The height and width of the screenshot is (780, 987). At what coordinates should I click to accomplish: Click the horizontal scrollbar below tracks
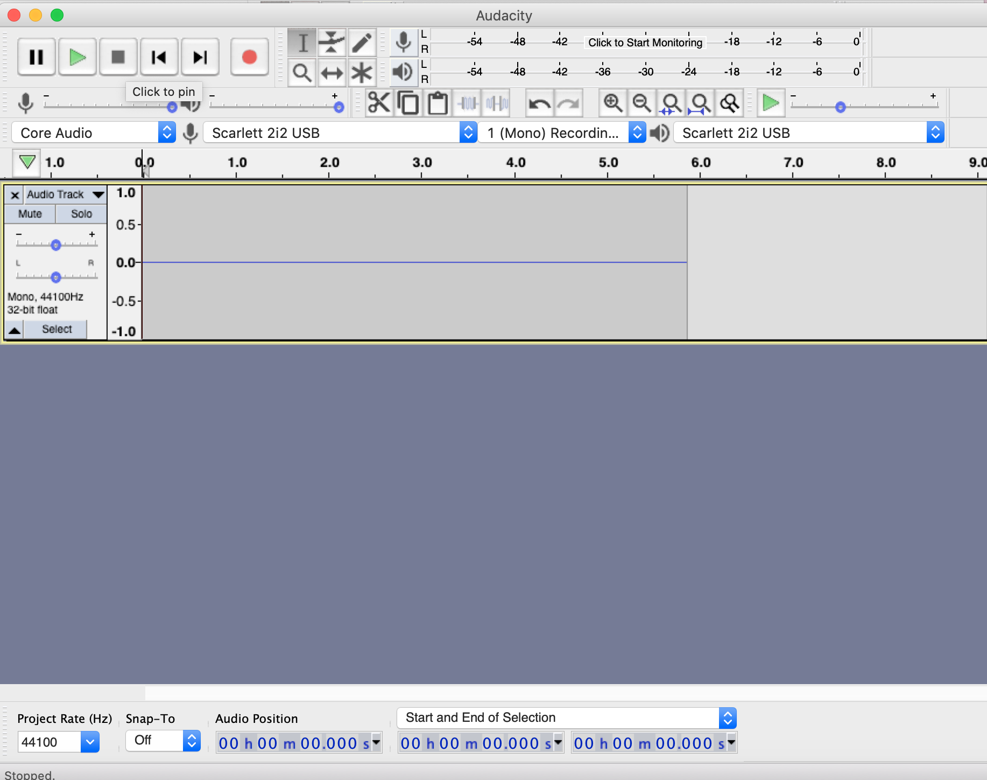[565, 693]
